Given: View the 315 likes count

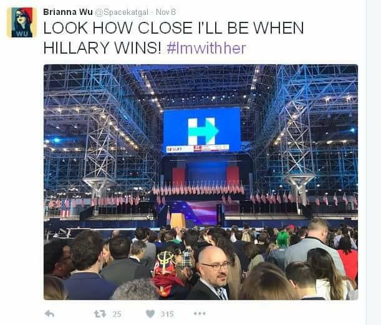Looking at the screenshot, I should tap(167, 314).
